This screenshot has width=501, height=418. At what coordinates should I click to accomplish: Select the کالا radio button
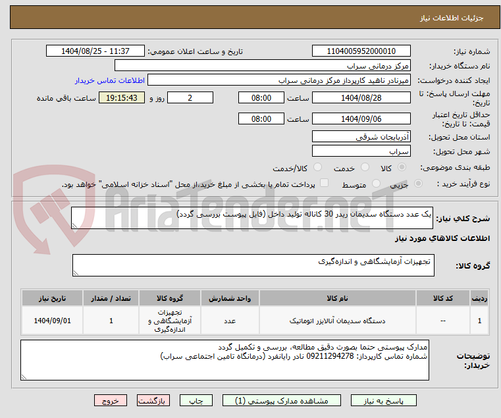point(402,167)
